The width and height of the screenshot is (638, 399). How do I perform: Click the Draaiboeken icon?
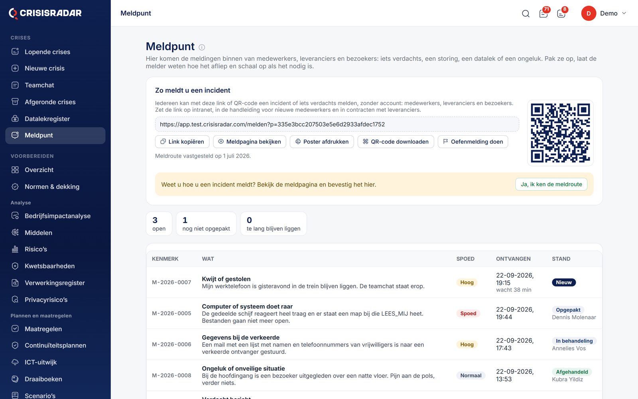tap(15, 379)
